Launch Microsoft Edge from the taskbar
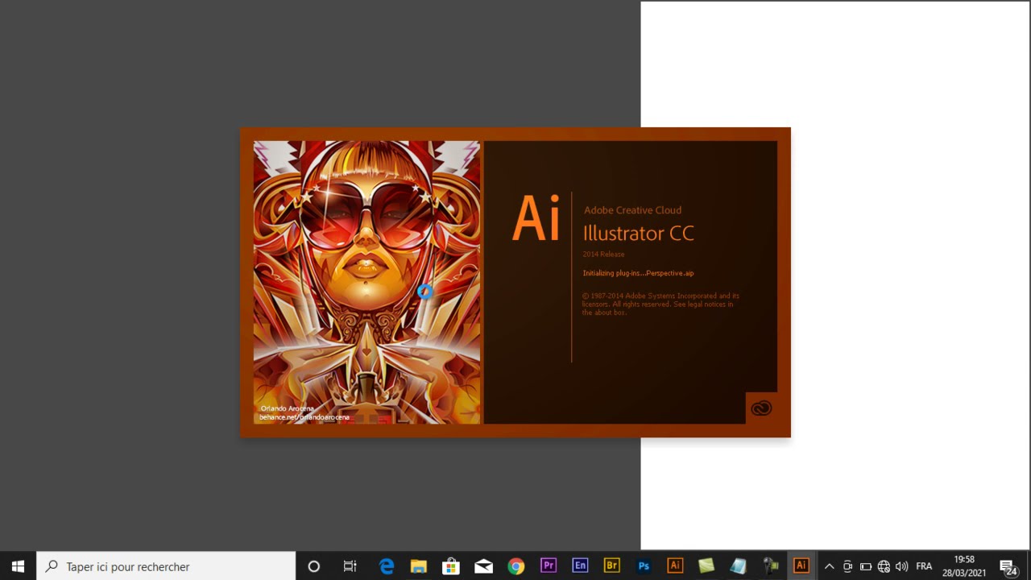 pos(387,566)
